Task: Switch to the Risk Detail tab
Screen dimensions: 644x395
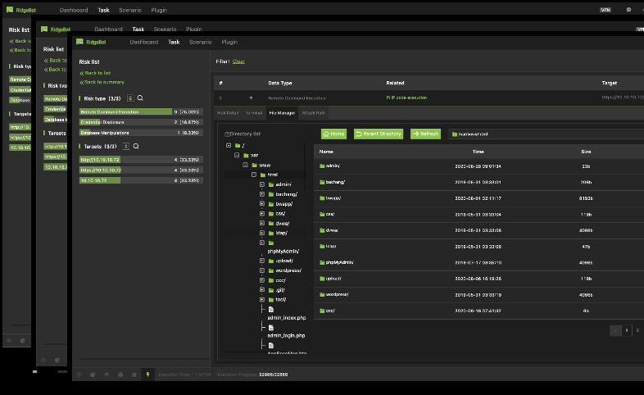Action: tap(228, 113)
